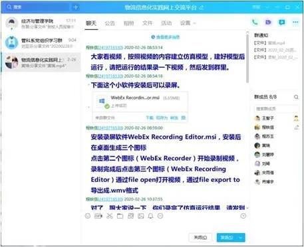
Task: Open the emoji picker in the input toolbar
Action: (88, 216)
